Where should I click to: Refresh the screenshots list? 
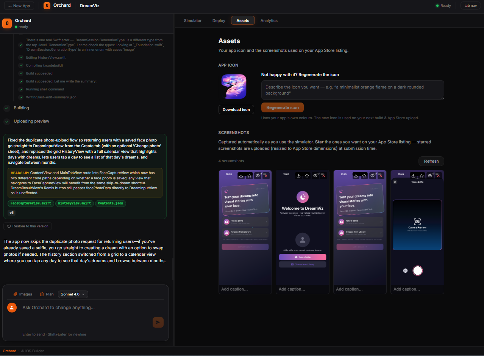click(x=431, y=161)
